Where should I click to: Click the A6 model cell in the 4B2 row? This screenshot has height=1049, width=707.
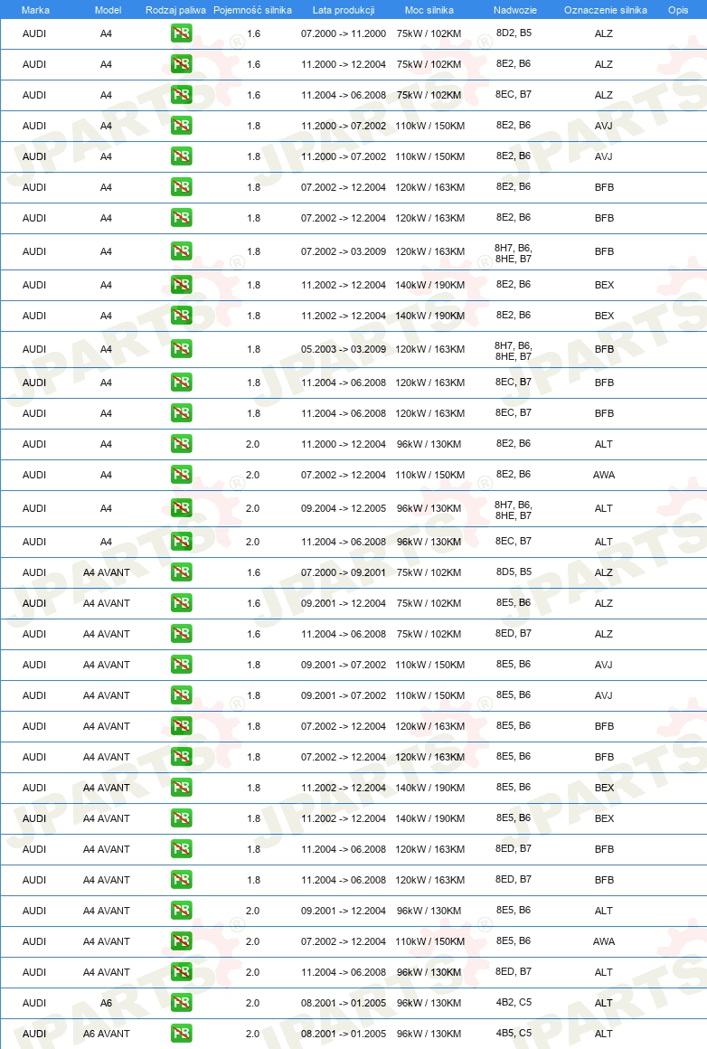pos(107,1003)
